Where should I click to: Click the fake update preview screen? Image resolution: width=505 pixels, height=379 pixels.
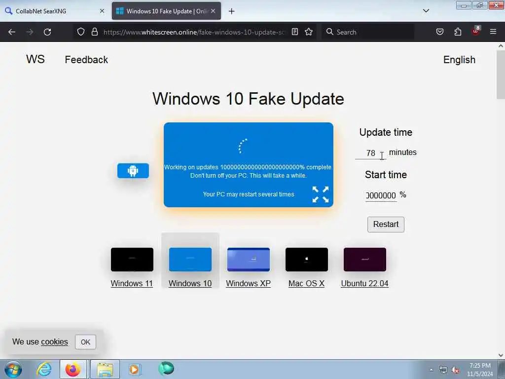[249, 165]
